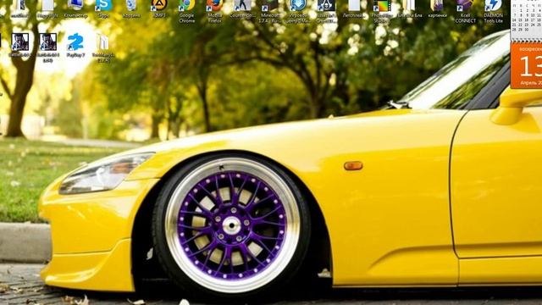Launch Google Chrome from the desktop
This screenshot has height=305, width=542.
(186, 11)
